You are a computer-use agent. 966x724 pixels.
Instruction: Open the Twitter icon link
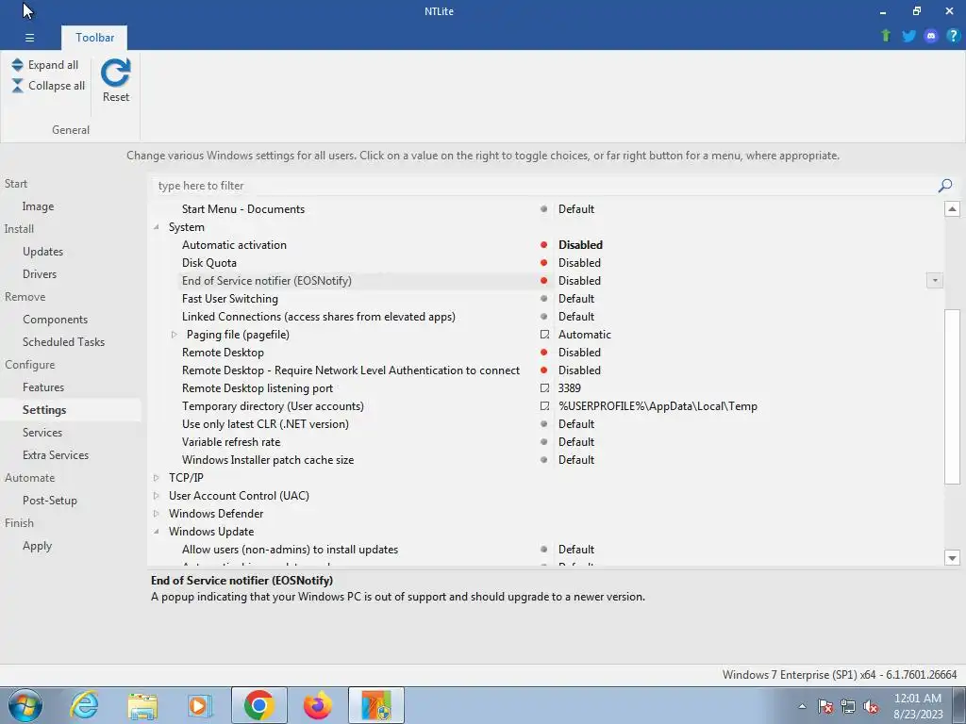point(908,36)
